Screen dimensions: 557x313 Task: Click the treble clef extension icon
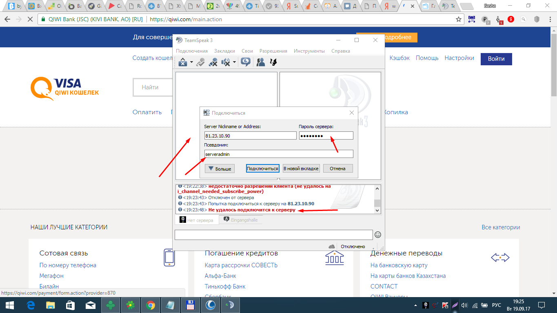(x=499, y=19)
